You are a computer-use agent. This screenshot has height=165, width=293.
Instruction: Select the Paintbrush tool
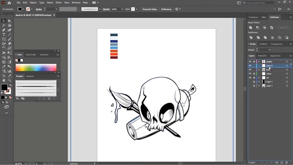coord(9,39)
